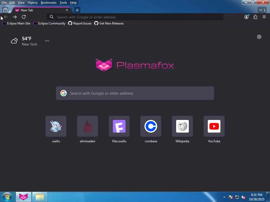This screenshot has width=270, height=202.
Task: Focus the address bar field
Action: (x=135, y=17)
